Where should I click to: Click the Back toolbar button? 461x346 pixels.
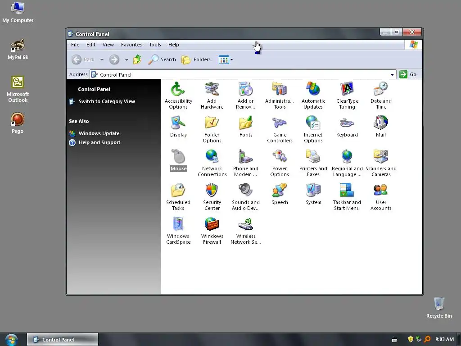point(83,60)
